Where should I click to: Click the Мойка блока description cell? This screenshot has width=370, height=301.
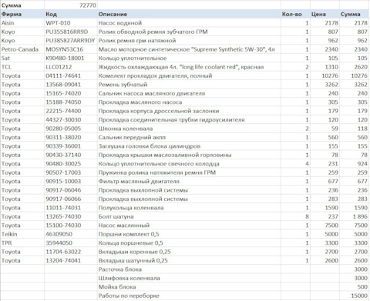point(189,286)
